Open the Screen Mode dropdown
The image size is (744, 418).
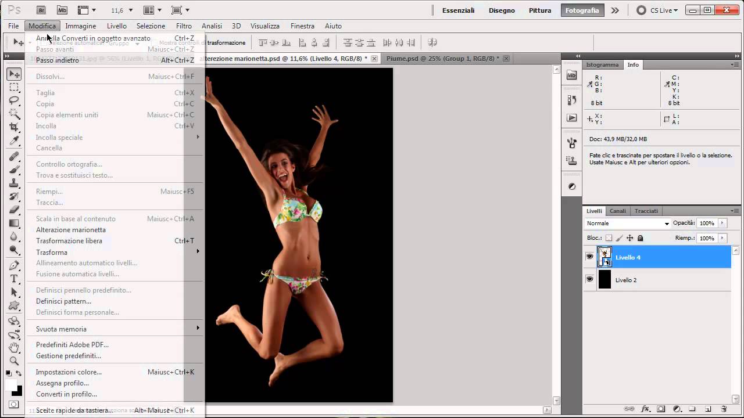pyautogui.click(x=180, y=10)
